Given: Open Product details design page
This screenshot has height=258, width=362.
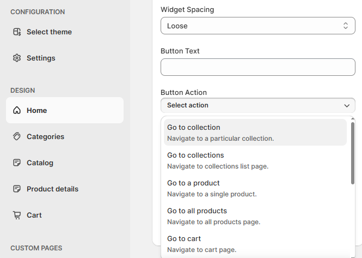Looking at the screenshot, I should tap(65, 189).
